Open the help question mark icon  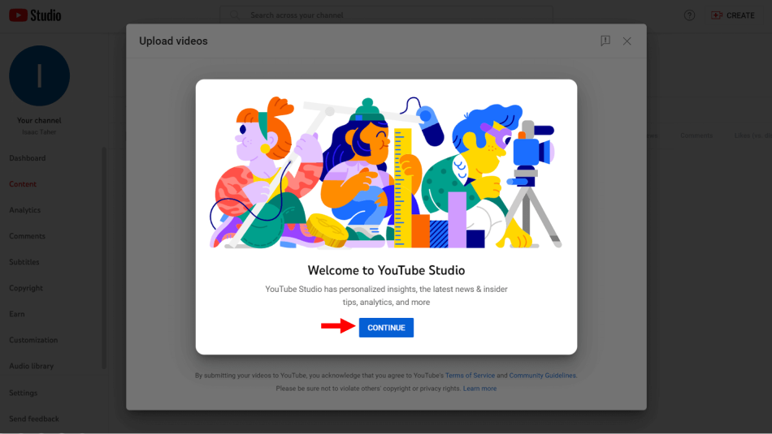689,15
